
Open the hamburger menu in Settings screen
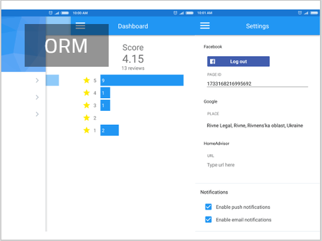pyautogui.click(x=205, y=25)
